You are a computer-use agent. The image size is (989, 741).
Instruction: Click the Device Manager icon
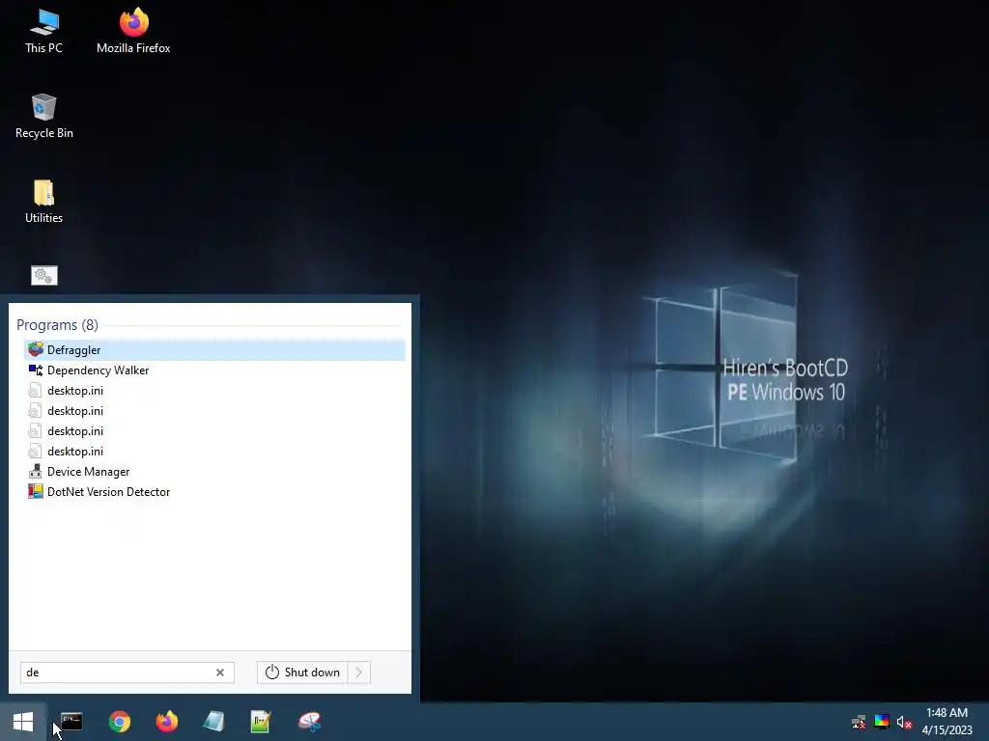36,471
